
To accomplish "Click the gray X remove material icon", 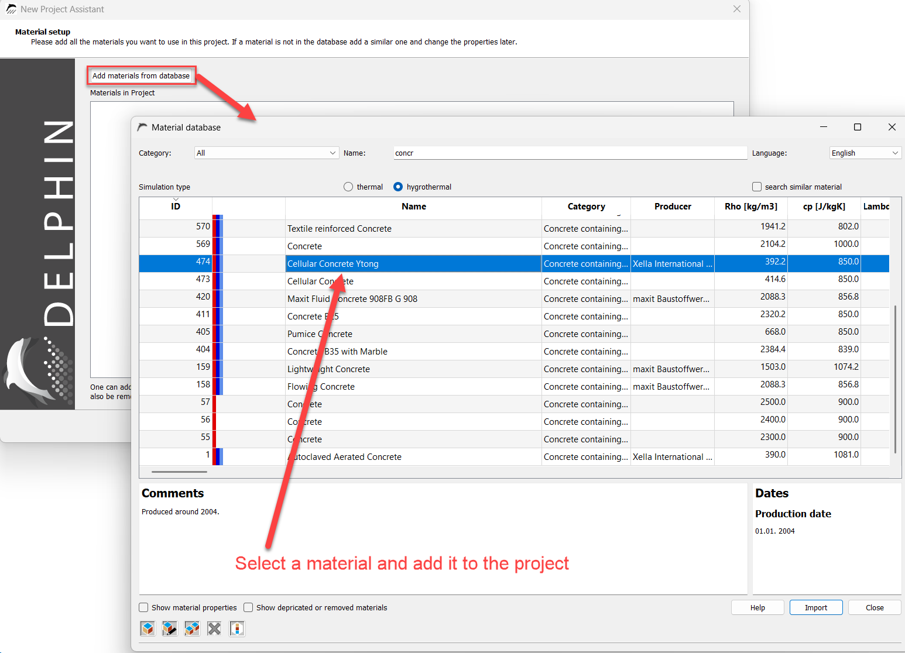I will pyautogui.click(x=214, y=628).
